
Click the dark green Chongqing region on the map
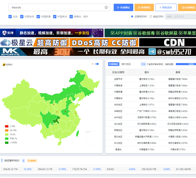pyautogui.click(x=56, y=120)
